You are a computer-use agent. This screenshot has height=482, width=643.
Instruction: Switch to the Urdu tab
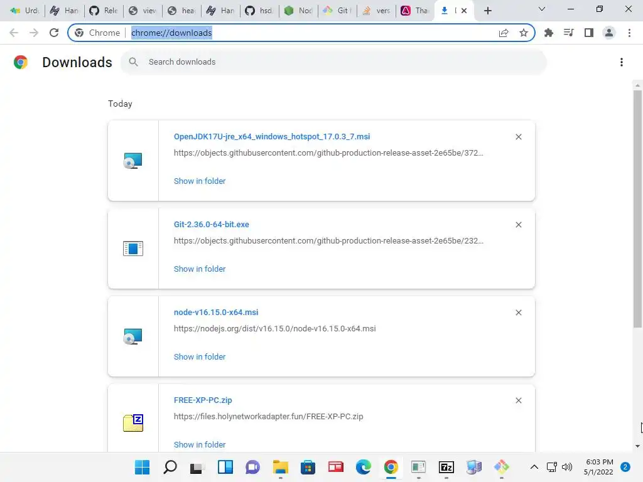25,11
